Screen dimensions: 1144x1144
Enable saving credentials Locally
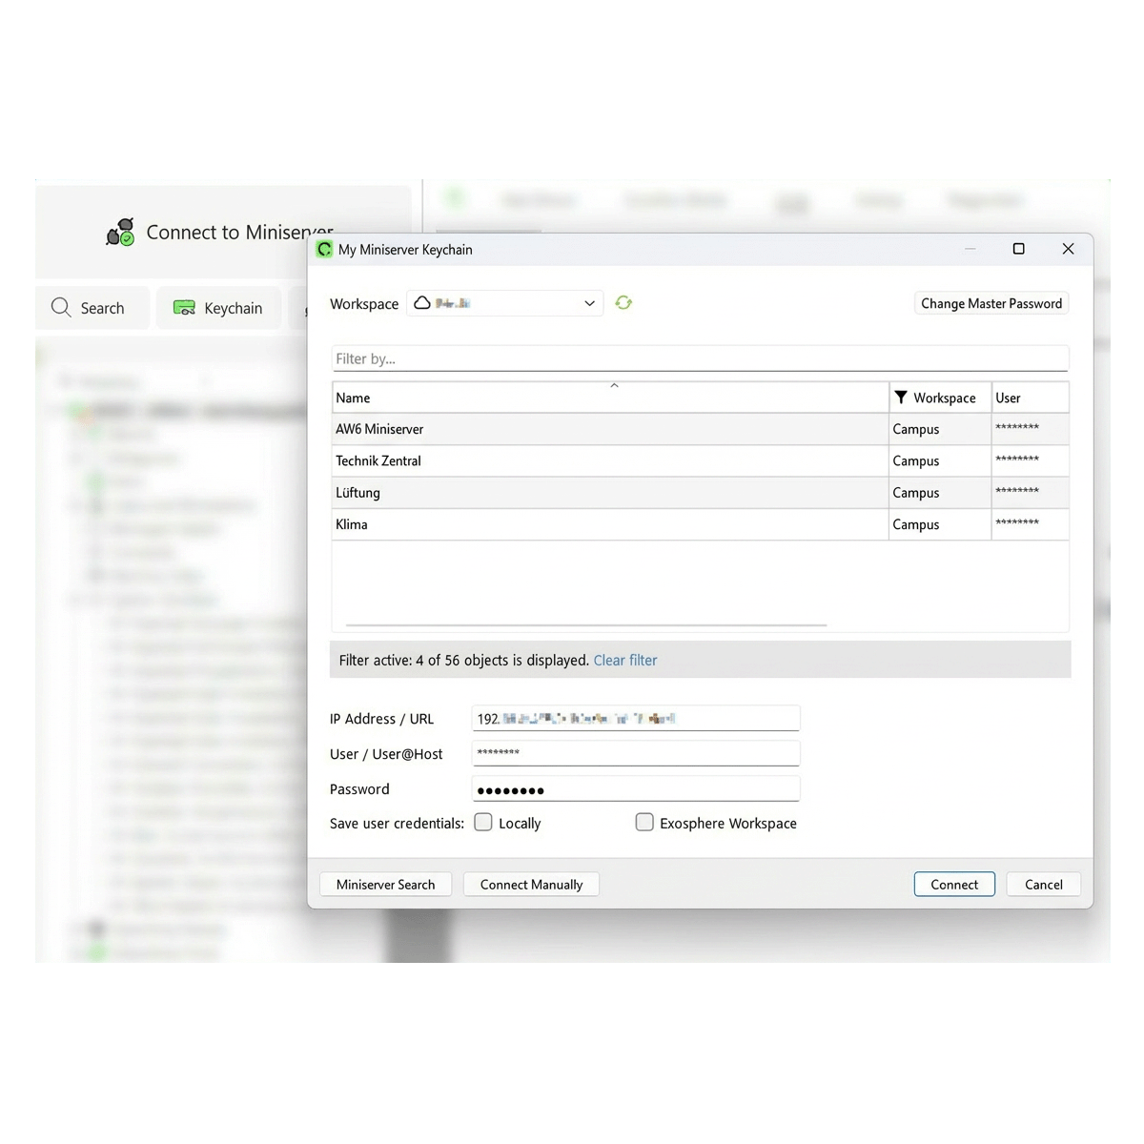483,823
